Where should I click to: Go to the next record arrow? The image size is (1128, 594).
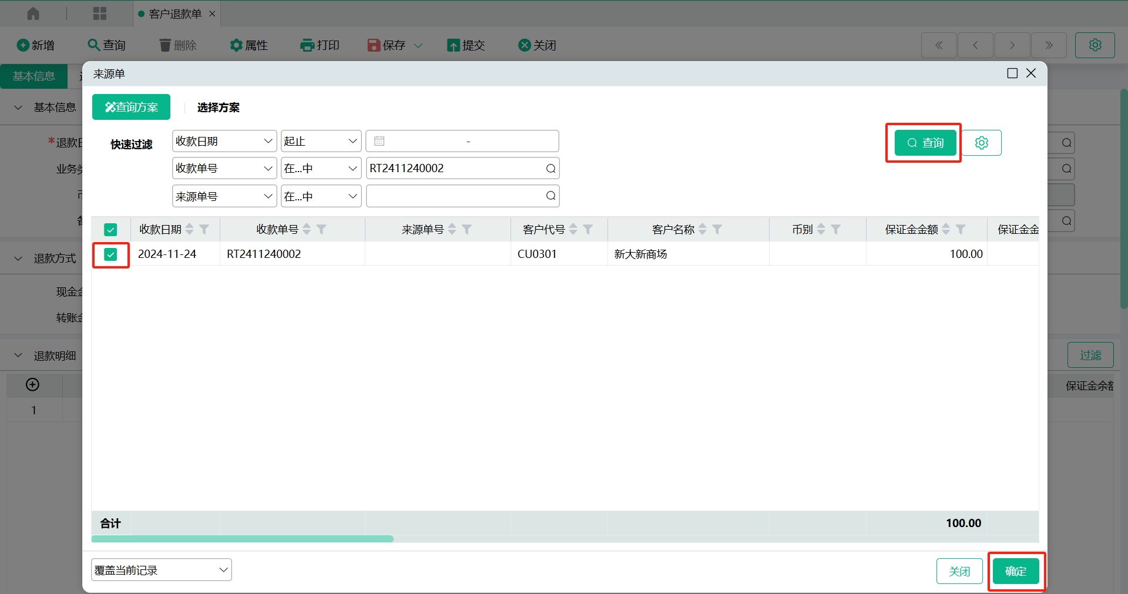(x=1012, y=45)
